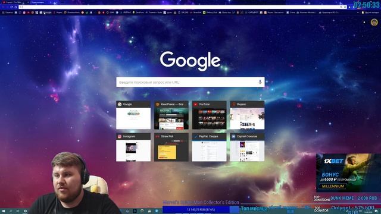Open the Другие закладки bookmarks folder
This screenshot has width=381, height=214.
tap(370, 12)
